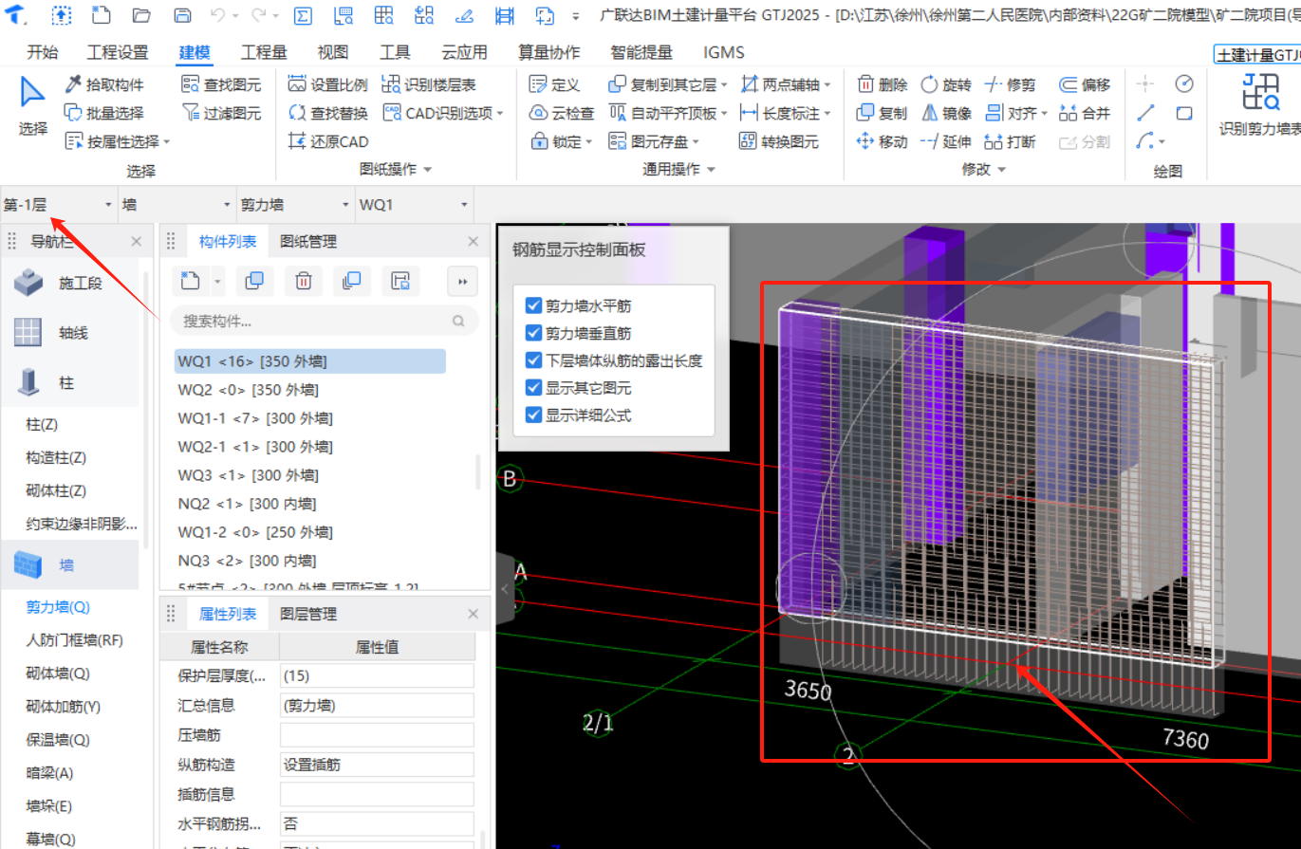Uncheck 剪力墙水平筋 checkbox
The image size is (1301, 849).
pos(533,306)
